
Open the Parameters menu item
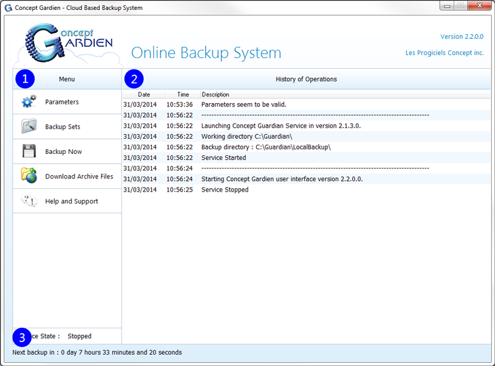point(62,102)
